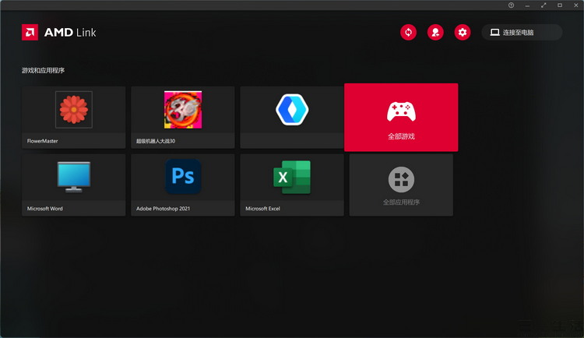Minimize the AMD Link window
Viewport: 584px width, 338px height.
point(527,5)
